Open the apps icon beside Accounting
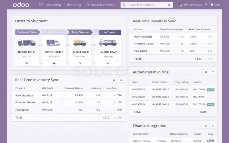The width and height of the screenshot is (229, 143). 41,5
